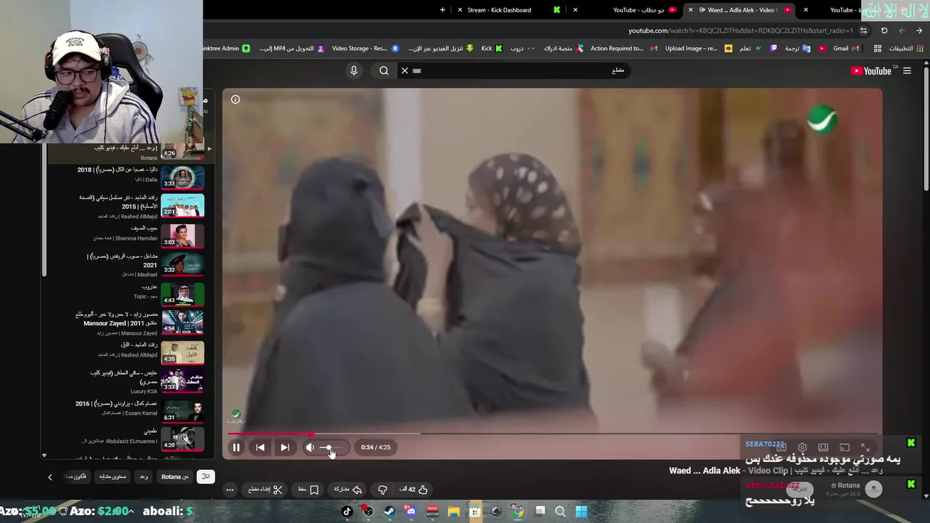Image resolution: width=930 pixels, height=523 pixels.
Task: Select the محتوى مشابه filter chip
Action: click(113, 477)
